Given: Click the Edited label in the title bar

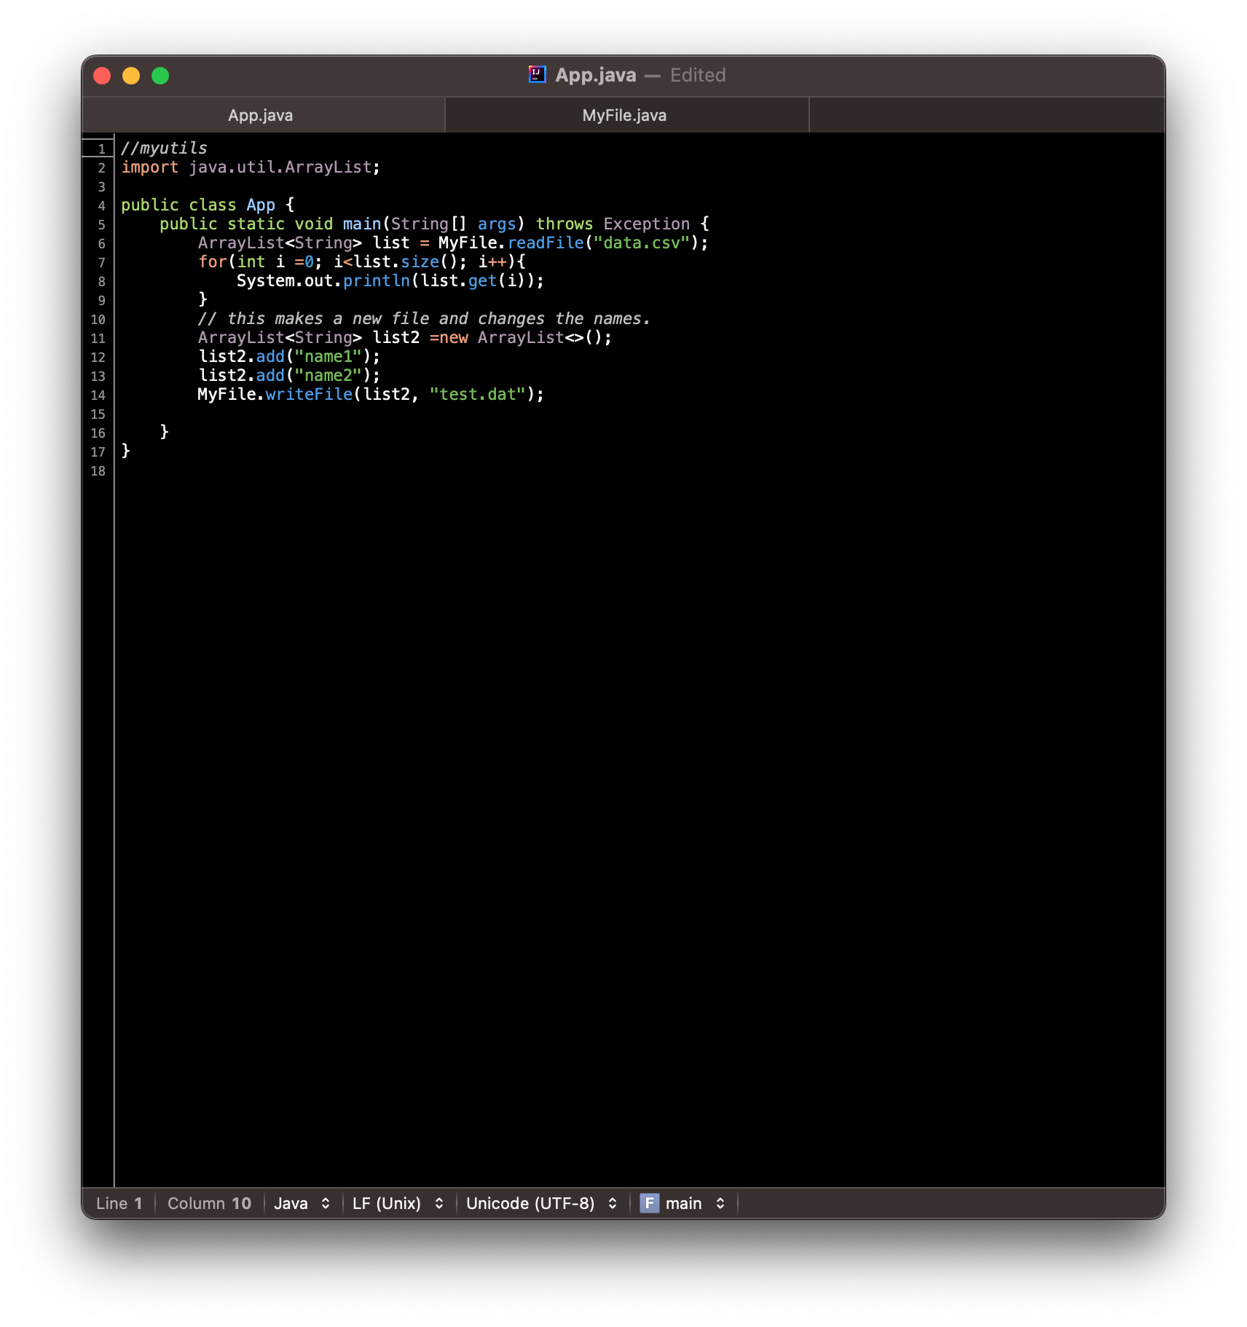Looking at the screenshot, I should click(x=698, y=75).
